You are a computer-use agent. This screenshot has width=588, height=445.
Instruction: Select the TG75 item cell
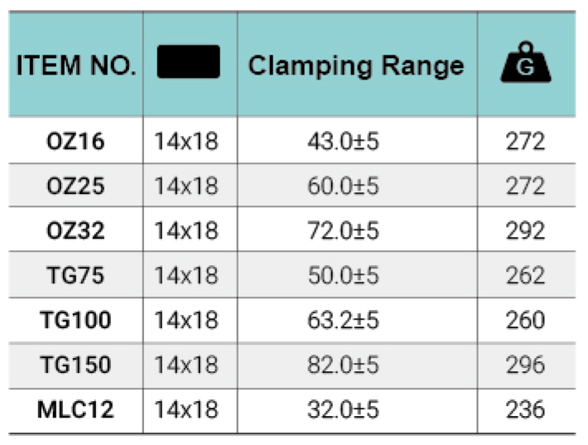(75, 275)
